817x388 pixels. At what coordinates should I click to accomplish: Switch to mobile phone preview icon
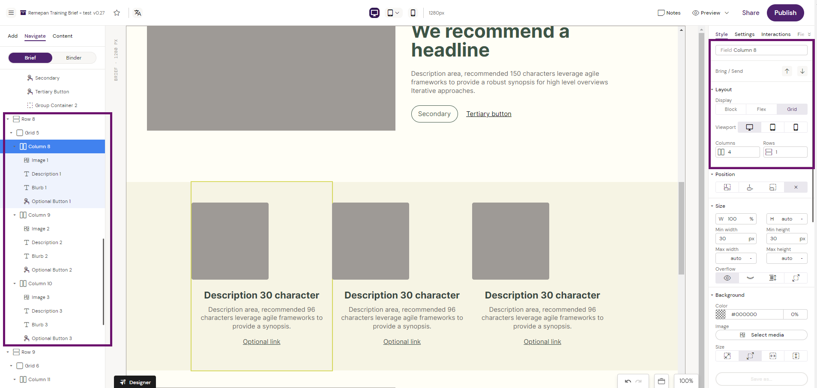413,13
